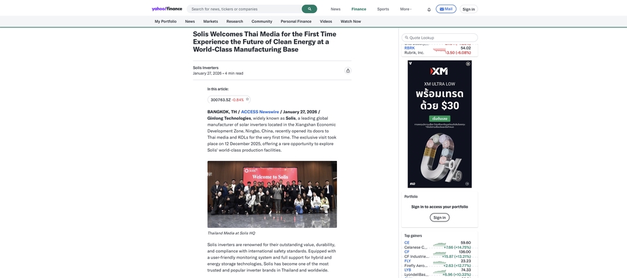Screen dimensions: 627x278
Task: Open the notifications bell
Action: tap(429, 9)
